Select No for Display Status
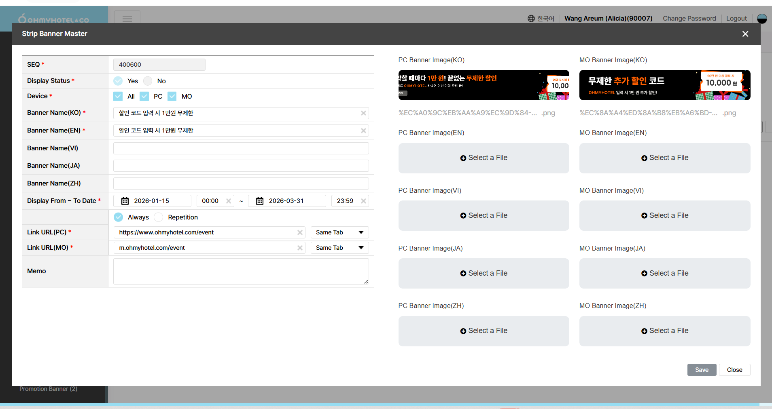The image size is (772, 409). [148, 81]
